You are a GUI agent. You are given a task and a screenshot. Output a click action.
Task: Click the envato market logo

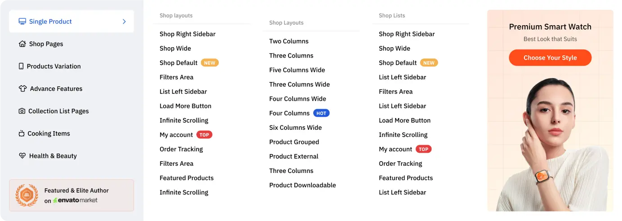76,200
